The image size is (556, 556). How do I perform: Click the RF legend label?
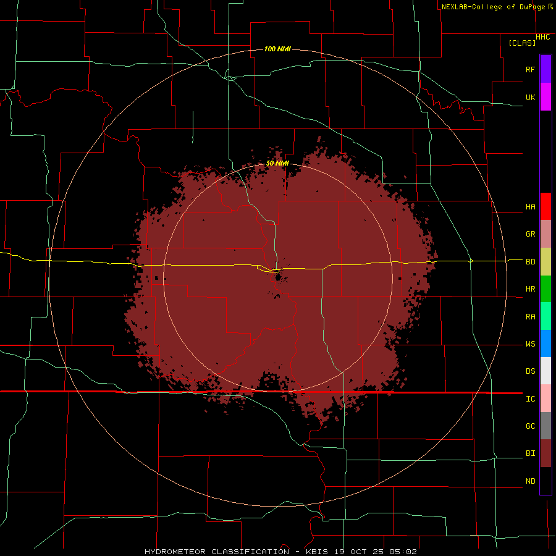pos(530,69)
